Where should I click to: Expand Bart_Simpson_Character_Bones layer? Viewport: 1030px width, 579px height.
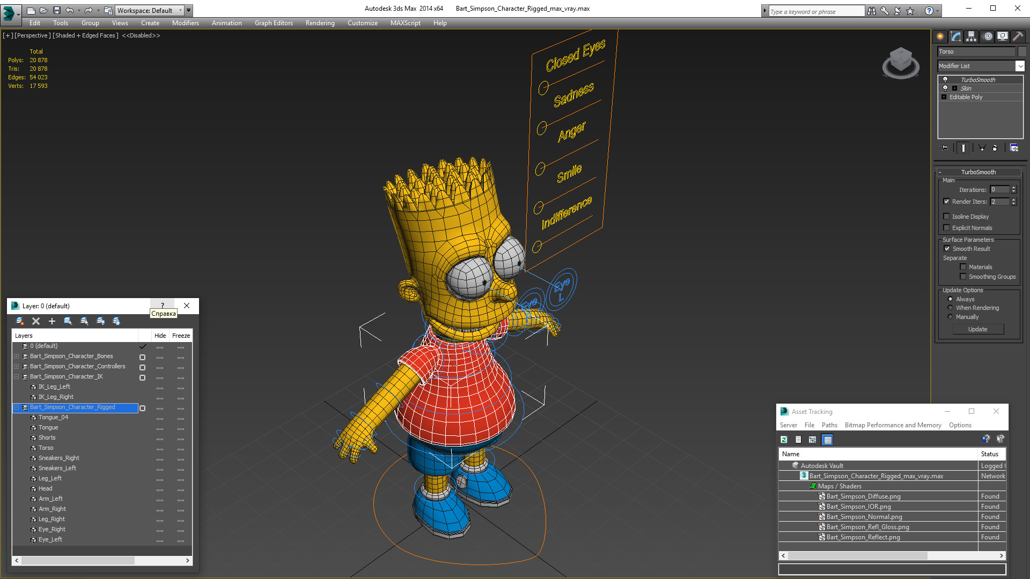pos(17,356)
